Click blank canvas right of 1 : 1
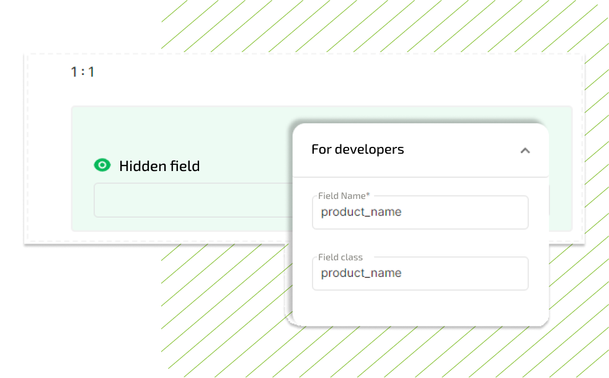This screenshot has width=609, height=378. [x=310, y=77]
